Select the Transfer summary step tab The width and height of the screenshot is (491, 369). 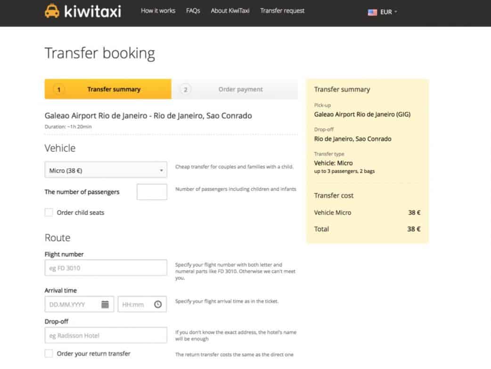pyautogui.click(x=114, y=89)
